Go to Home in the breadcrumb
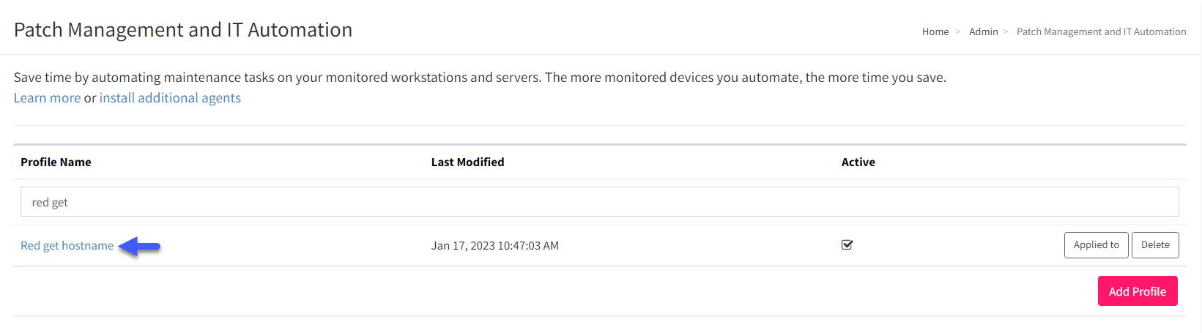The width and height of the screenshot is (1202, 333). (x=935, y=31)
